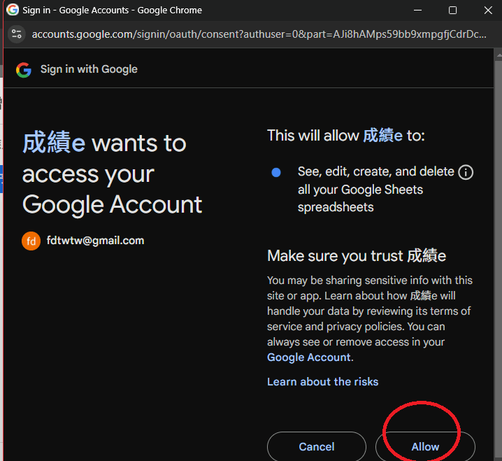Click the Google G logo in header
502x461 pixels.
(x=24, y=69)
